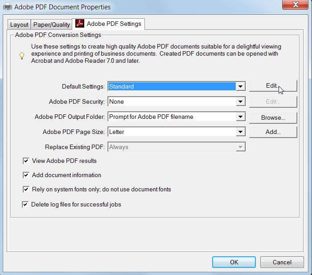Expand the Default Settings dropdown arrow
The image size is (312, 275).
pyautogui.click(x=240, y=86)
